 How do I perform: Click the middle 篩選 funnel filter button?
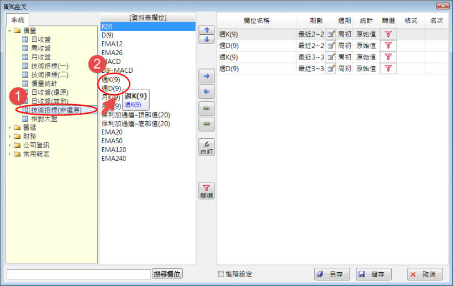206,191
